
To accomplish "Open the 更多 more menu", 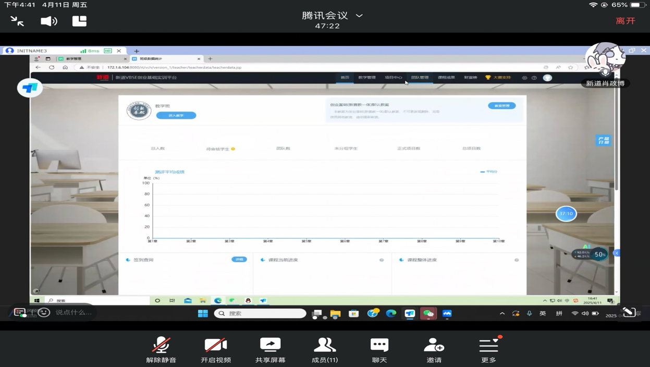I will [x=489, y=350].
